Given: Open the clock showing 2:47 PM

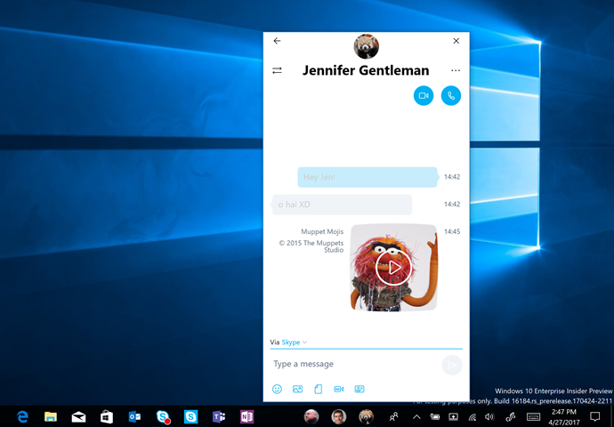Looking at the screenshot, I should [x=564, y=417].
